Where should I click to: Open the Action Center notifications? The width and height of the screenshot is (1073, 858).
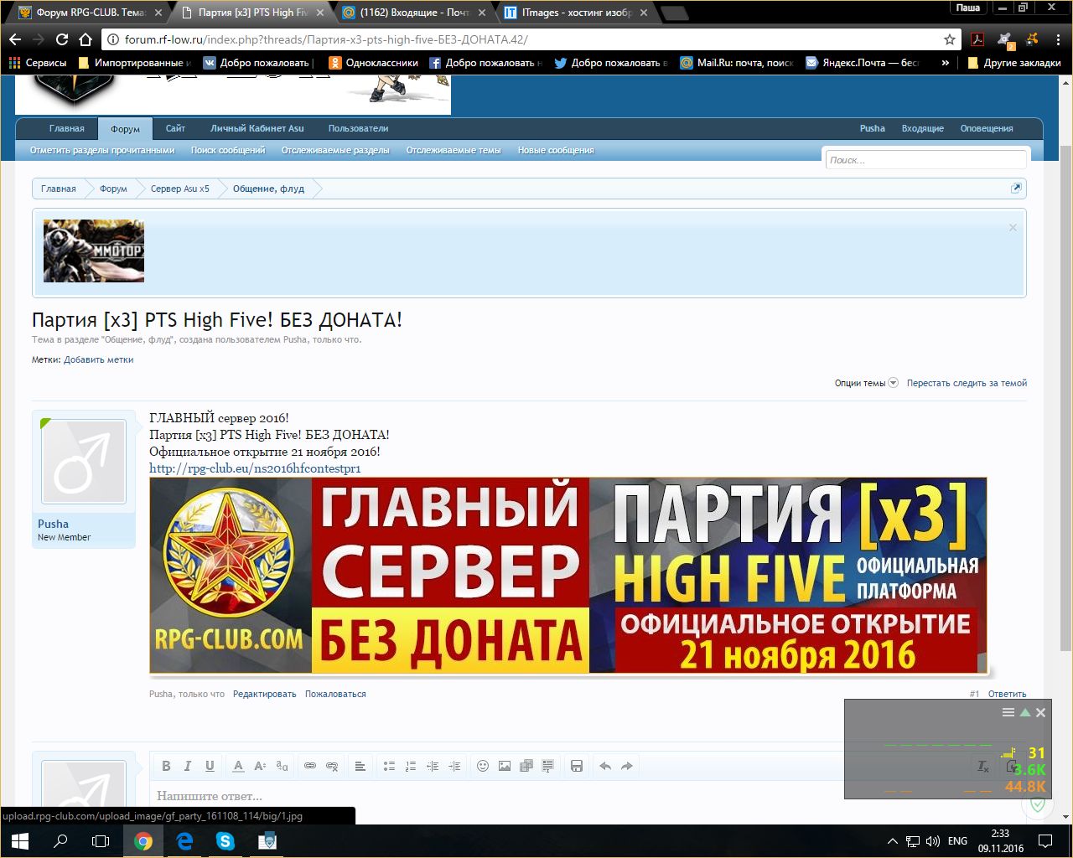point(1045,841)
